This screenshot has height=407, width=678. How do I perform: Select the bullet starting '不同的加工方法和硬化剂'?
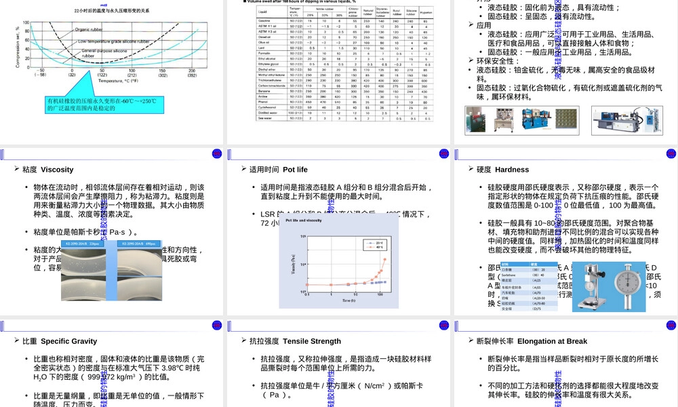coord(574,390)
